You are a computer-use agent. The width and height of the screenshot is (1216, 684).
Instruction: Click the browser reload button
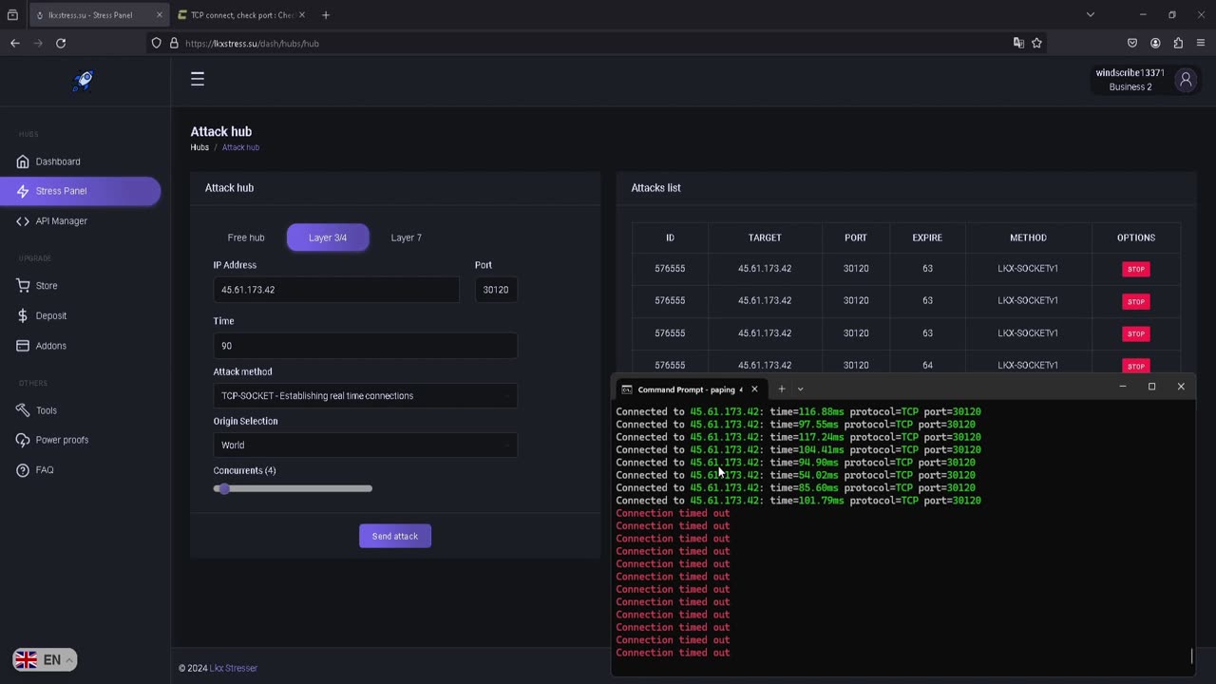(61, 43)
